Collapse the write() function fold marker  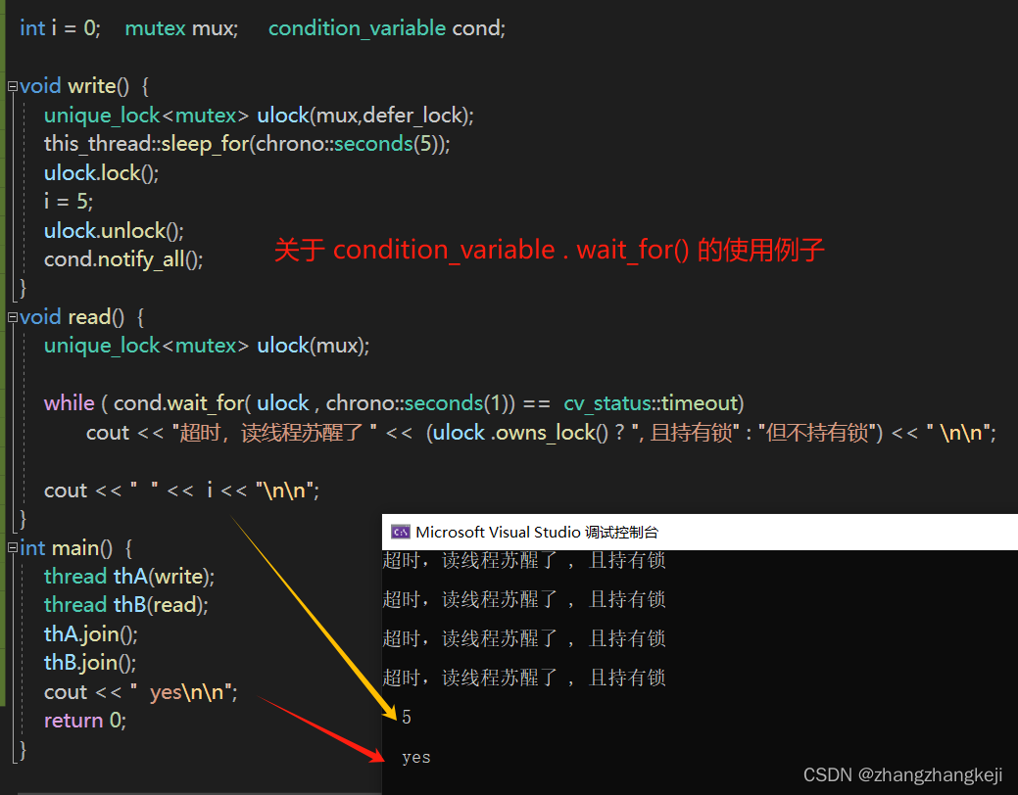pyautogui.click(x=13, y=85)
